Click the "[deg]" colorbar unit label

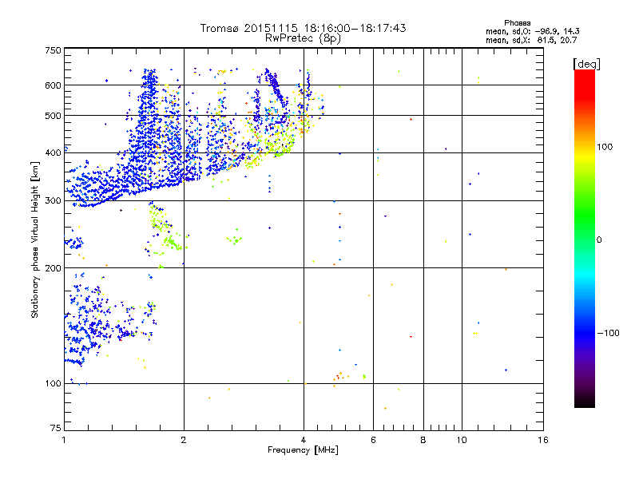586,64
